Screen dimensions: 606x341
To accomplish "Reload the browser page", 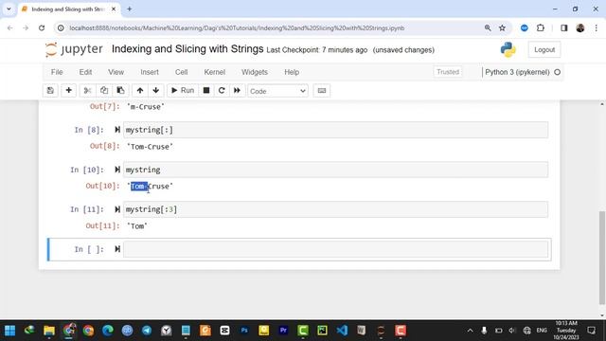I will tap(42, 27).
